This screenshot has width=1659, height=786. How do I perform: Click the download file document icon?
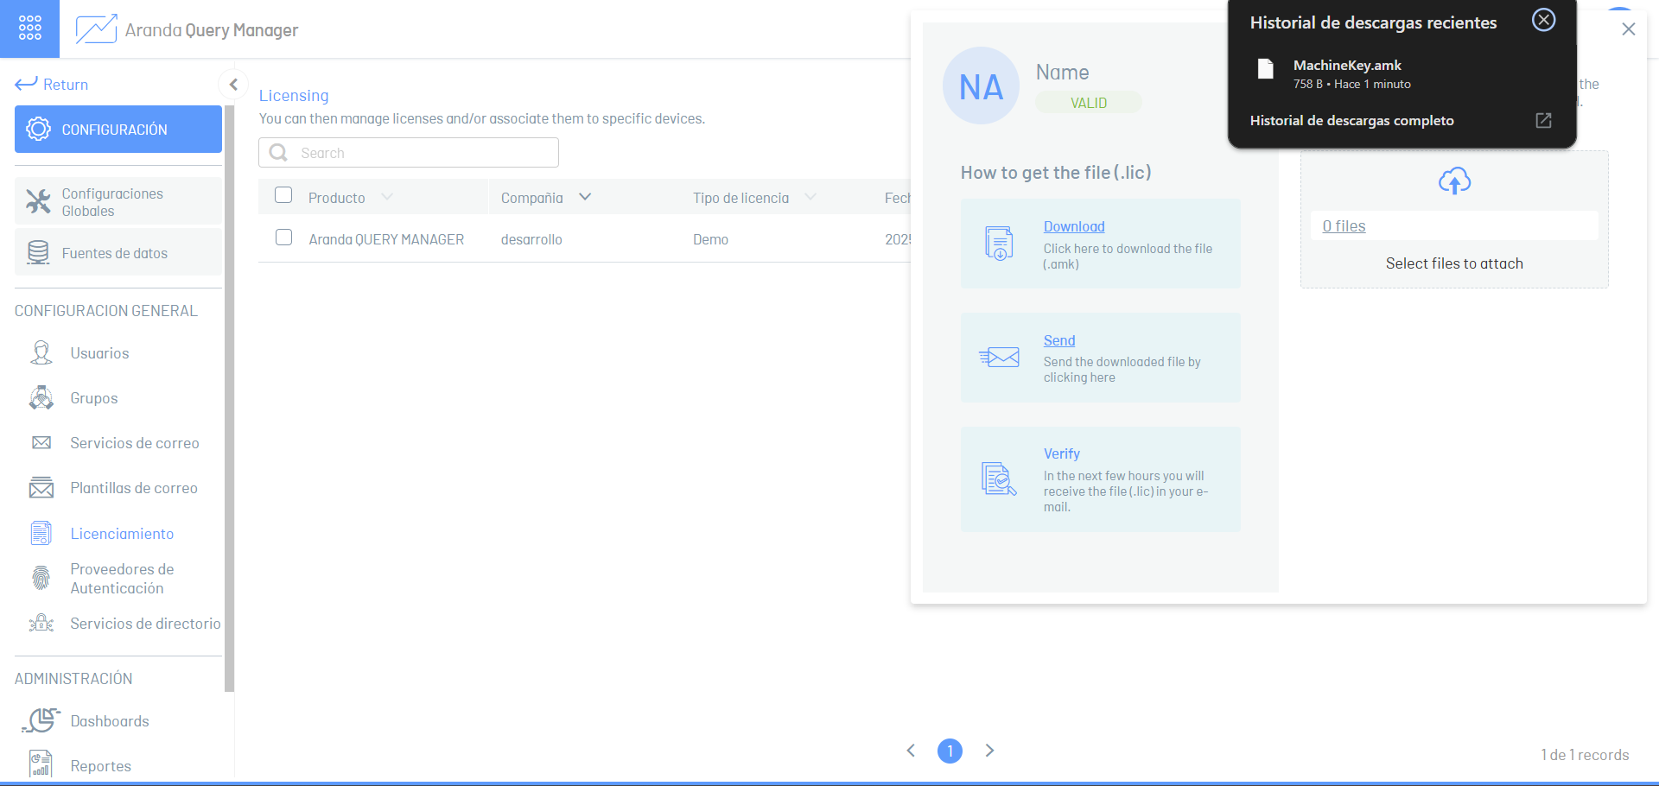999,244
